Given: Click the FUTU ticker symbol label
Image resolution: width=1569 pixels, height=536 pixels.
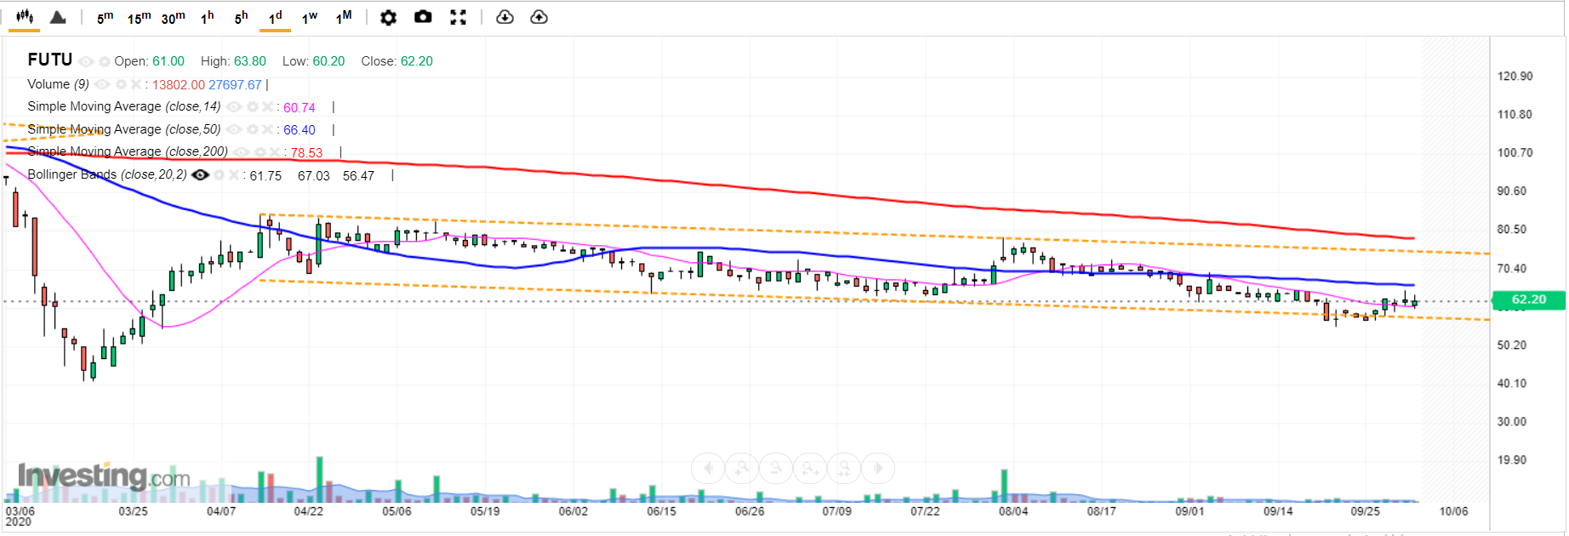Looking at the screenshot, I should pyautogui.click(x=50, y=60).
